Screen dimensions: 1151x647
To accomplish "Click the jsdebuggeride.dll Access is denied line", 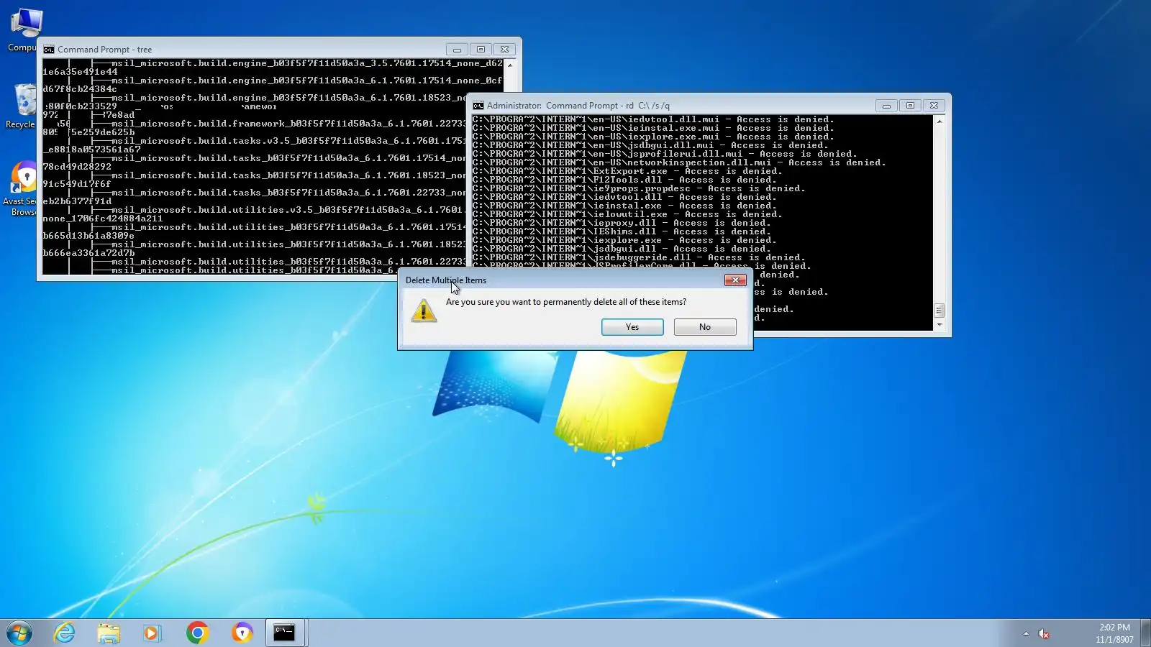I will point(639,257).
